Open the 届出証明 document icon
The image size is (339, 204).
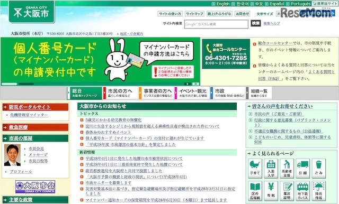(287, 191)
